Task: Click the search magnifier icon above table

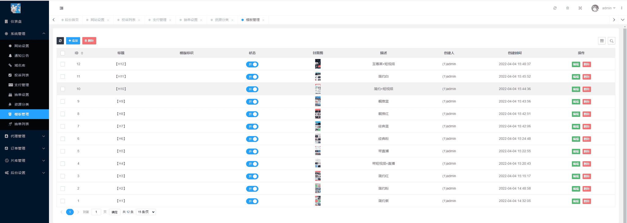Action: [611, 41]
